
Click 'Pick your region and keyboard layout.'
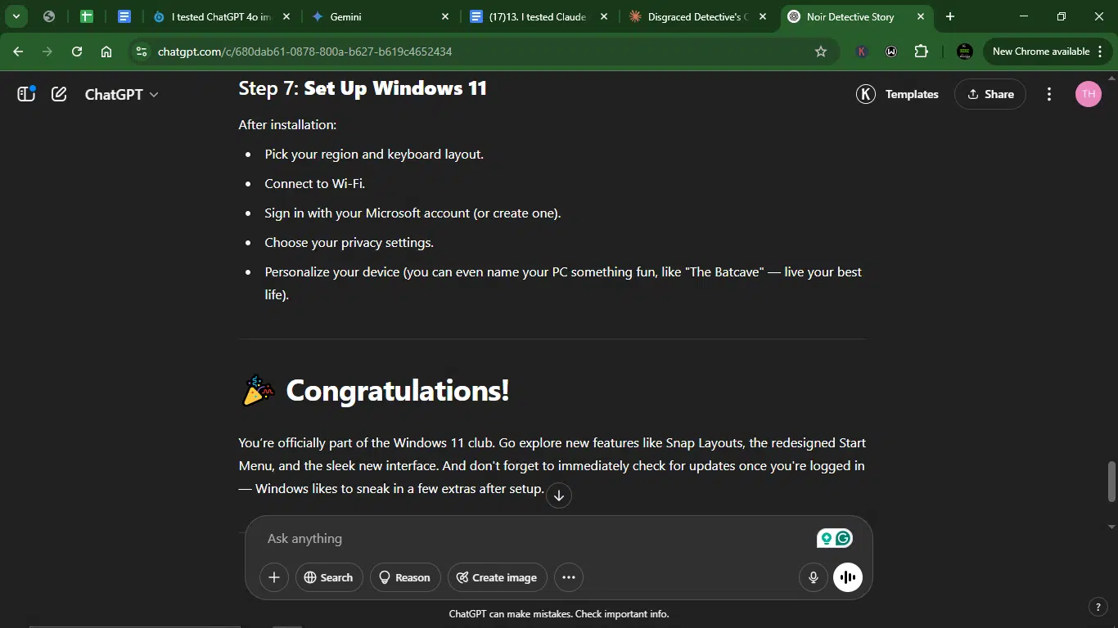coord(374,154)
